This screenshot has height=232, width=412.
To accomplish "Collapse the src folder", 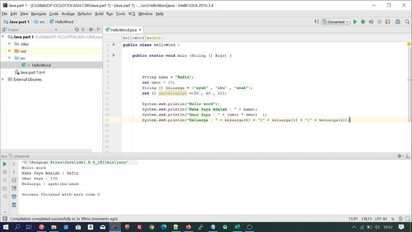I will tap(10, 58).
